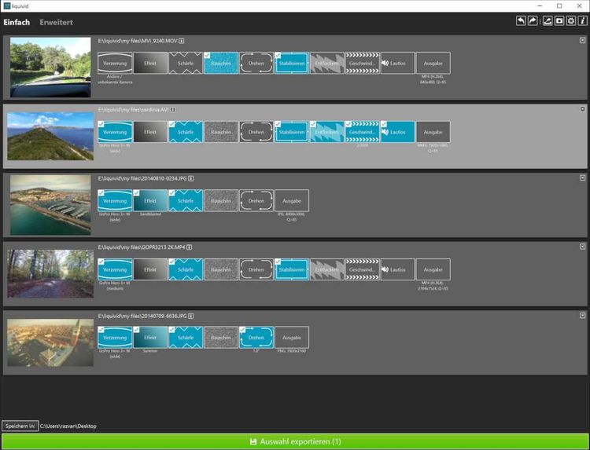590x450 pixels.
Task: Show file info icon beside 20140709-6636.JPG
Action: point(191,316)
